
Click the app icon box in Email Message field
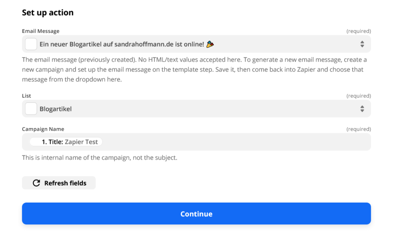pyautogui.click(x=31, y=44)
